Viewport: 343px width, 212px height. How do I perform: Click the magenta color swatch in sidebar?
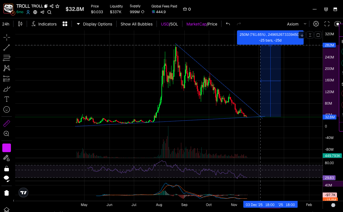click(7, 148)
